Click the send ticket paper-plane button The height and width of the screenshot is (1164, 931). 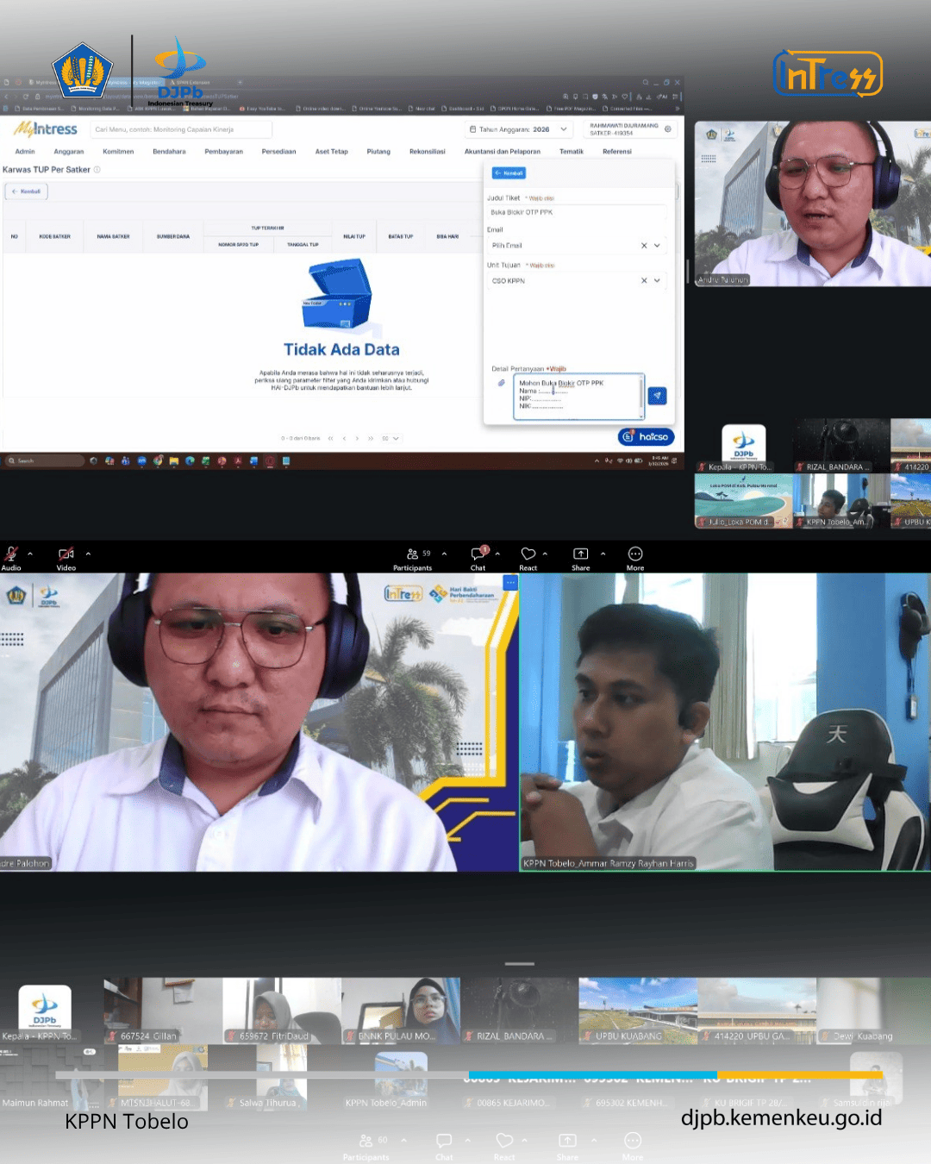pos(657,396)
